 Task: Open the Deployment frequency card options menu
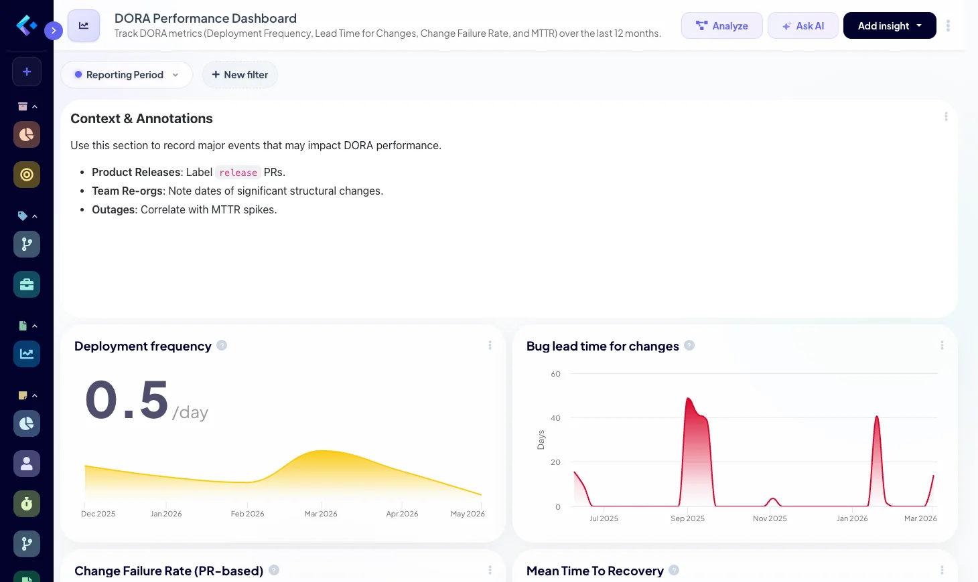[490, 345]
